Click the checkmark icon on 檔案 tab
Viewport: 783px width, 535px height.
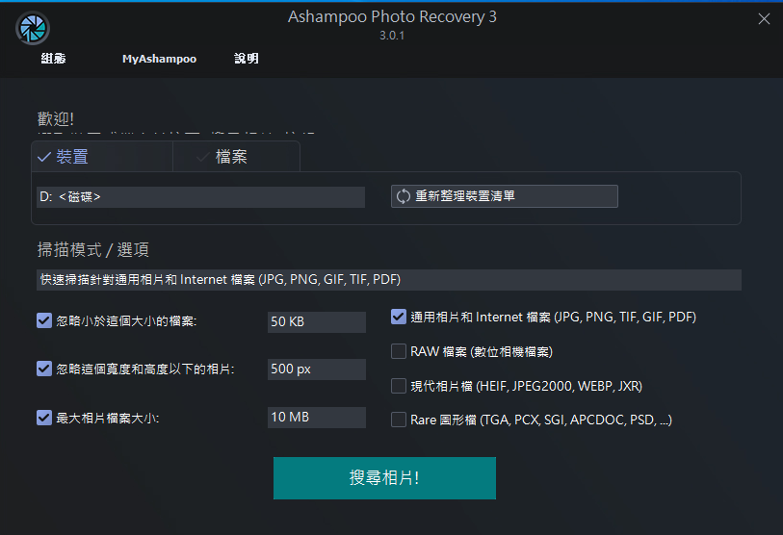(x=202, y=157)
